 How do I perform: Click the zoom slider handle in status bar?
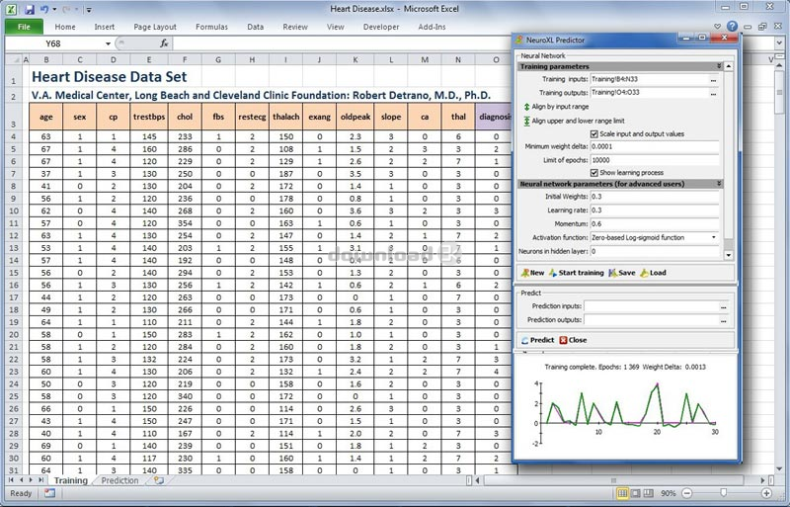(724, 493)
